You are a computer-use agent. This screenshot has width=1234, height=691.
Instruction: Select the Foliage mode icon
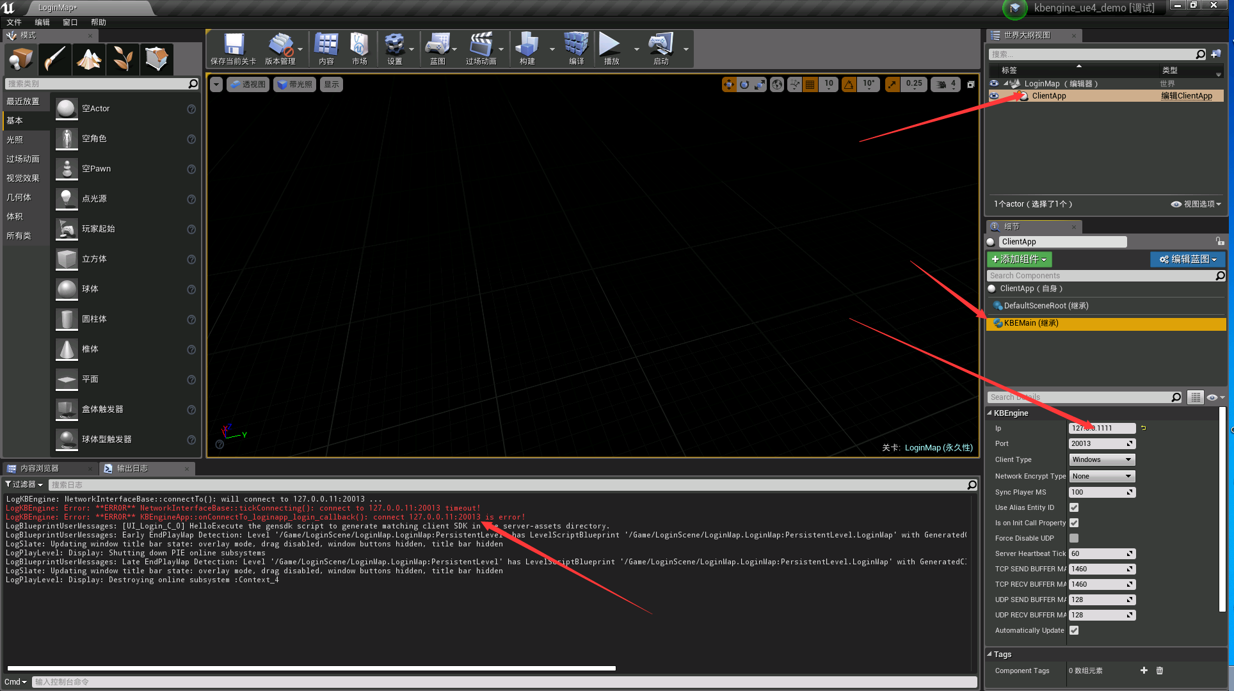click(x=122, y=59)
